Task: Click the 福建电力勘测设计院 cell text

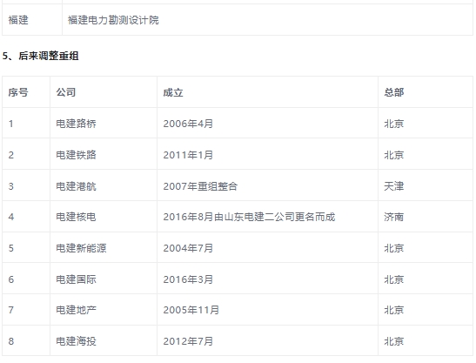Action: [113, 20]
